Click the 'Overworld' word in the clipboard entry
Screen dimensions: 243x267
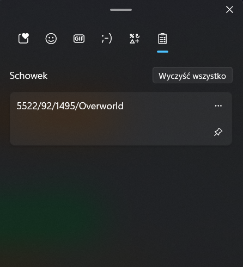coord(101,106)
